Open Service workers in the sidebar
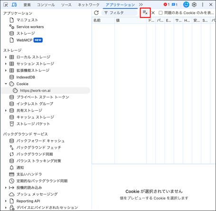Image resolution: width=216 pixels, height=211 pixels. (30, 27)
